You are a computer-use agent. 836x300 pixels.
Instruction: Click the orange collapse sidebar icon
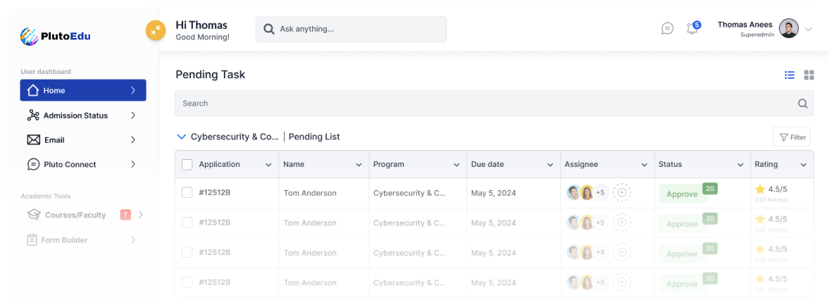click(x=155, y=30)
